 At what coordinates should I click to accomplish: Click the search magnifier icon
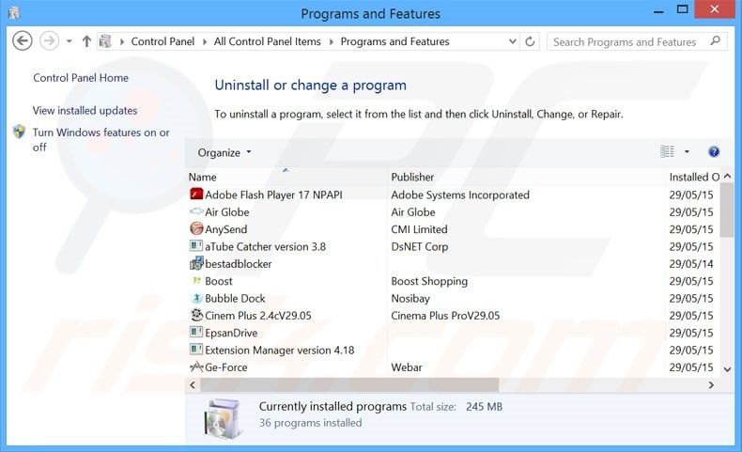click(716, 40)
